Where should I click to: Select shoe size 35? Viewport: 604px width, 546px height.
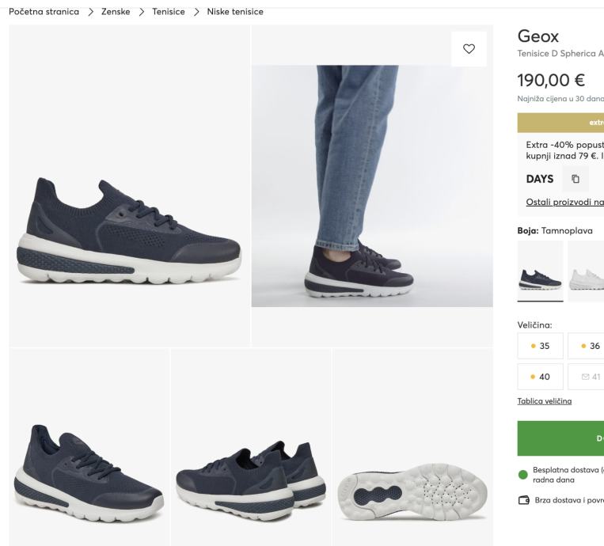[x=540, y=346]
